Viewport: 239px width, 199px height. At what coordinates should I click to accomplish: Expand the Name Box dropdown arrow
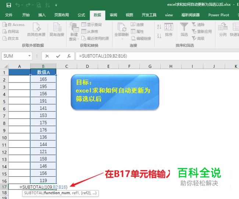pyautogui.click(x=29, y=56)
